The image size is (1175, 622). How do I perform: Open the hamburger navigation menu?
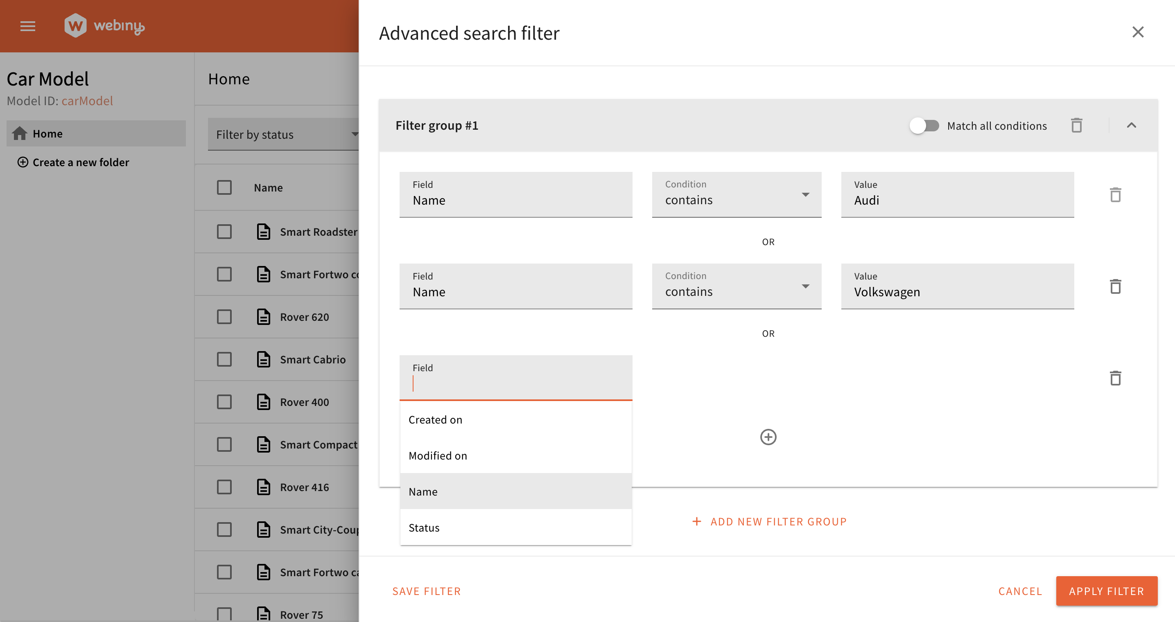(x=27, y=26)
